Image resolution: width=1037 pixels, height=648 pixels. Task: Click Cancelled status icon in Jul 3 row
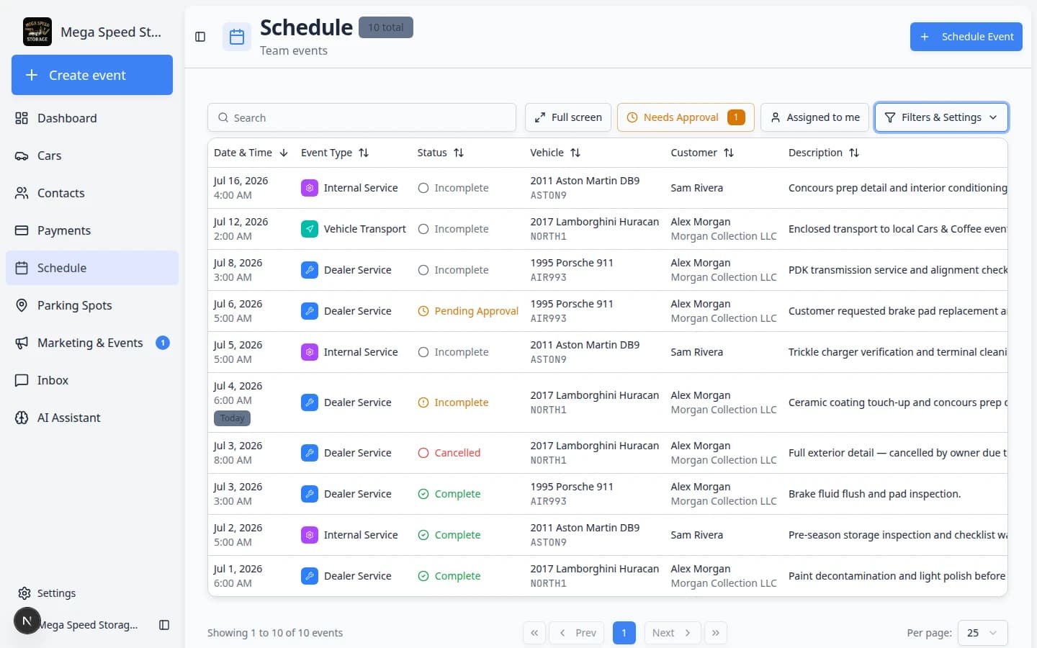[423, 453]
